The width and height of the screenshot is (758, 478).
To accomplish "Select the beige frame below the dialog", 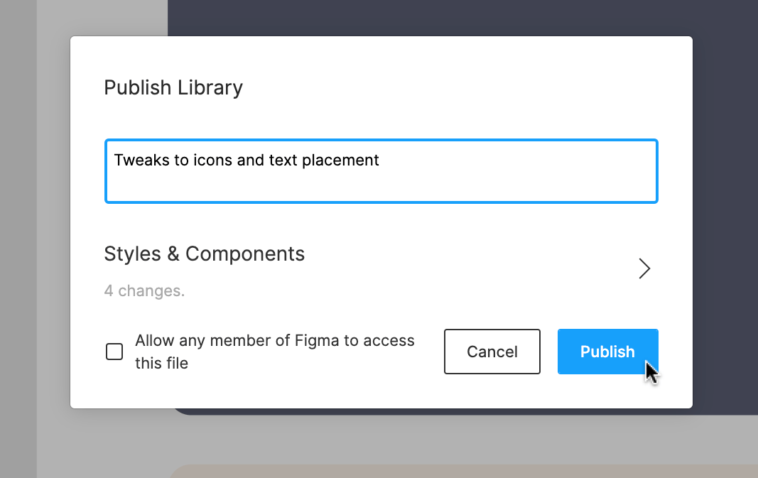I will point(462,472).
